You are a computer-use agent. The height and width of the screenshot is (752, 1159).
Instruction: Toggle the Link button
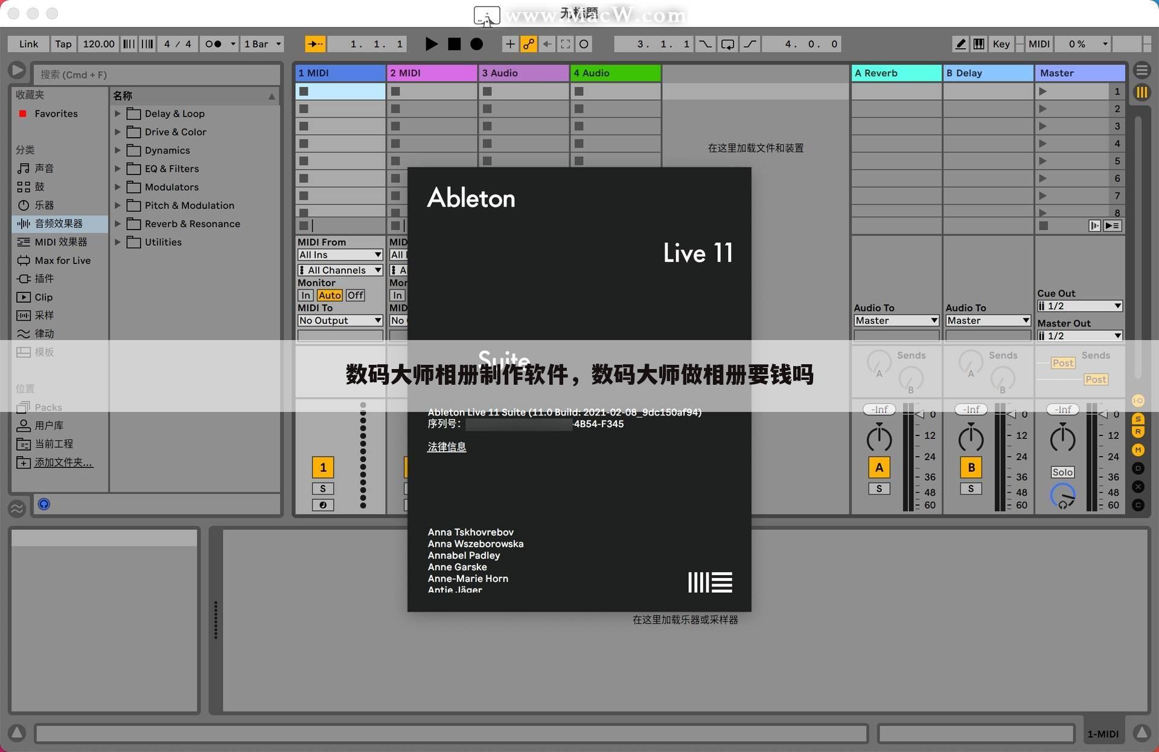tap(28, 44)
